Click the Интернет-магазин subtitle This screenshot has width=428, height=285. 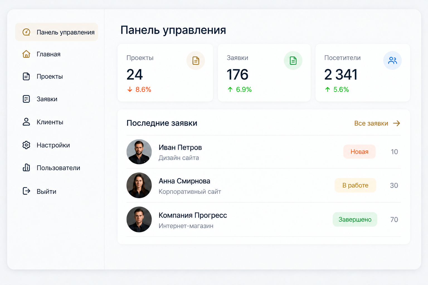coord(186,226)
